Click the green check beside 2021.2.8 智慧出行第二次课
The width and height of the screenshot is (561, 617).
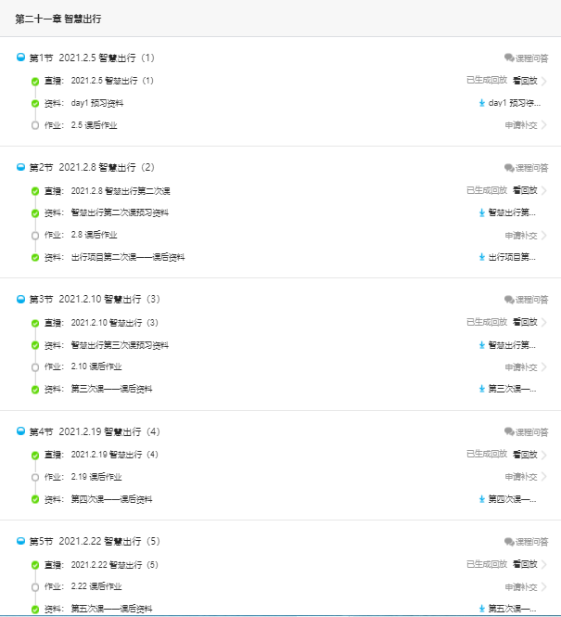[35, 191]
